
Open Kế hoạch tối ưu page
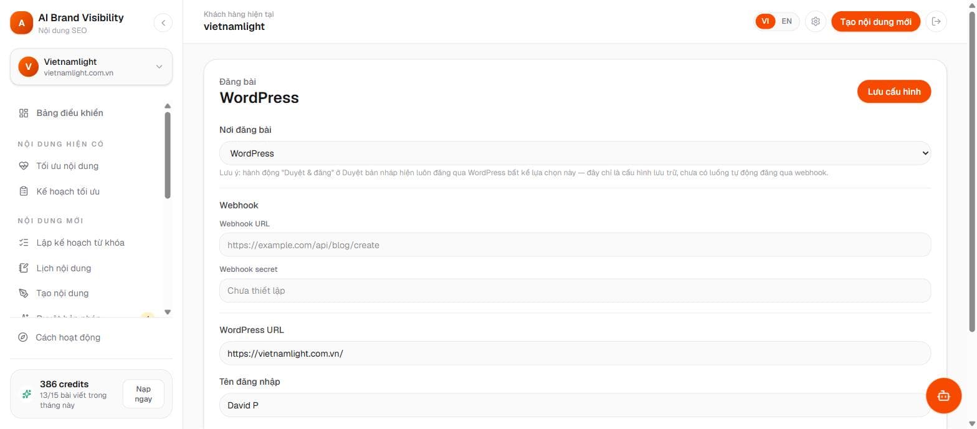pyautogui.click(x=68, y=191)
